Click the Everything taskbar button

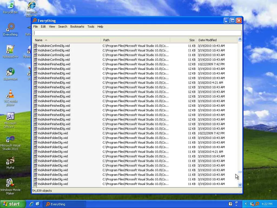pos(64,204)
